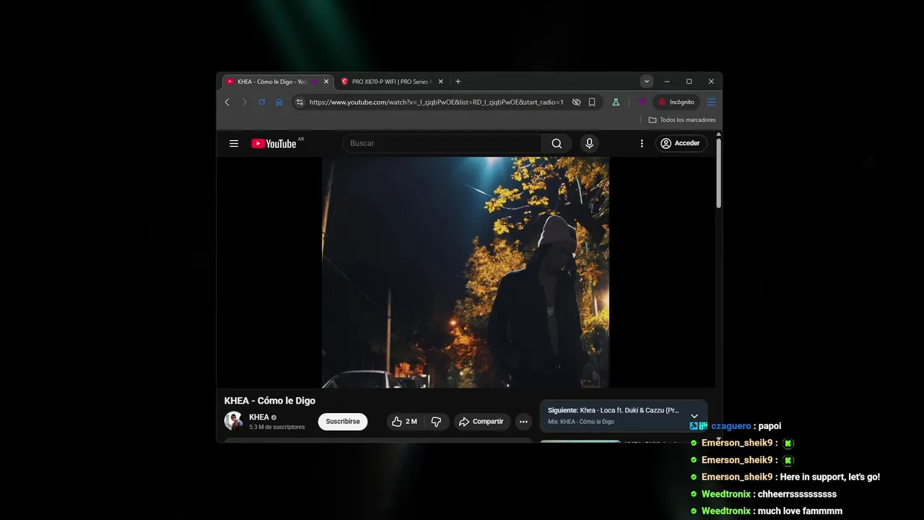This screenshot has width=924, height=520.
Task: Go forward with the browser forward arrow
Action: (x=244, y=103)
